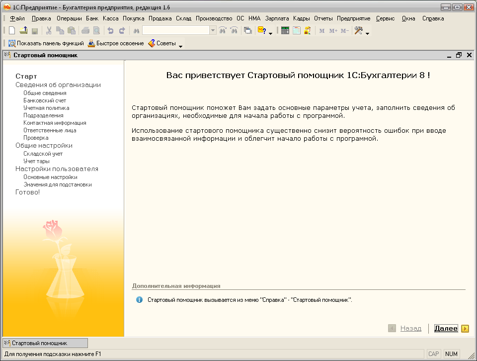
Task: Click the M+ memory toolbar button
Action: tap(333, 31)
